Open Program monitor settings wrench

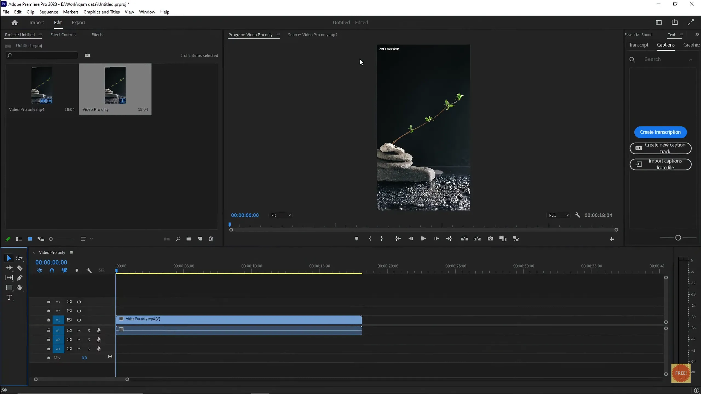pyautogui.click(x=578, y=215)
